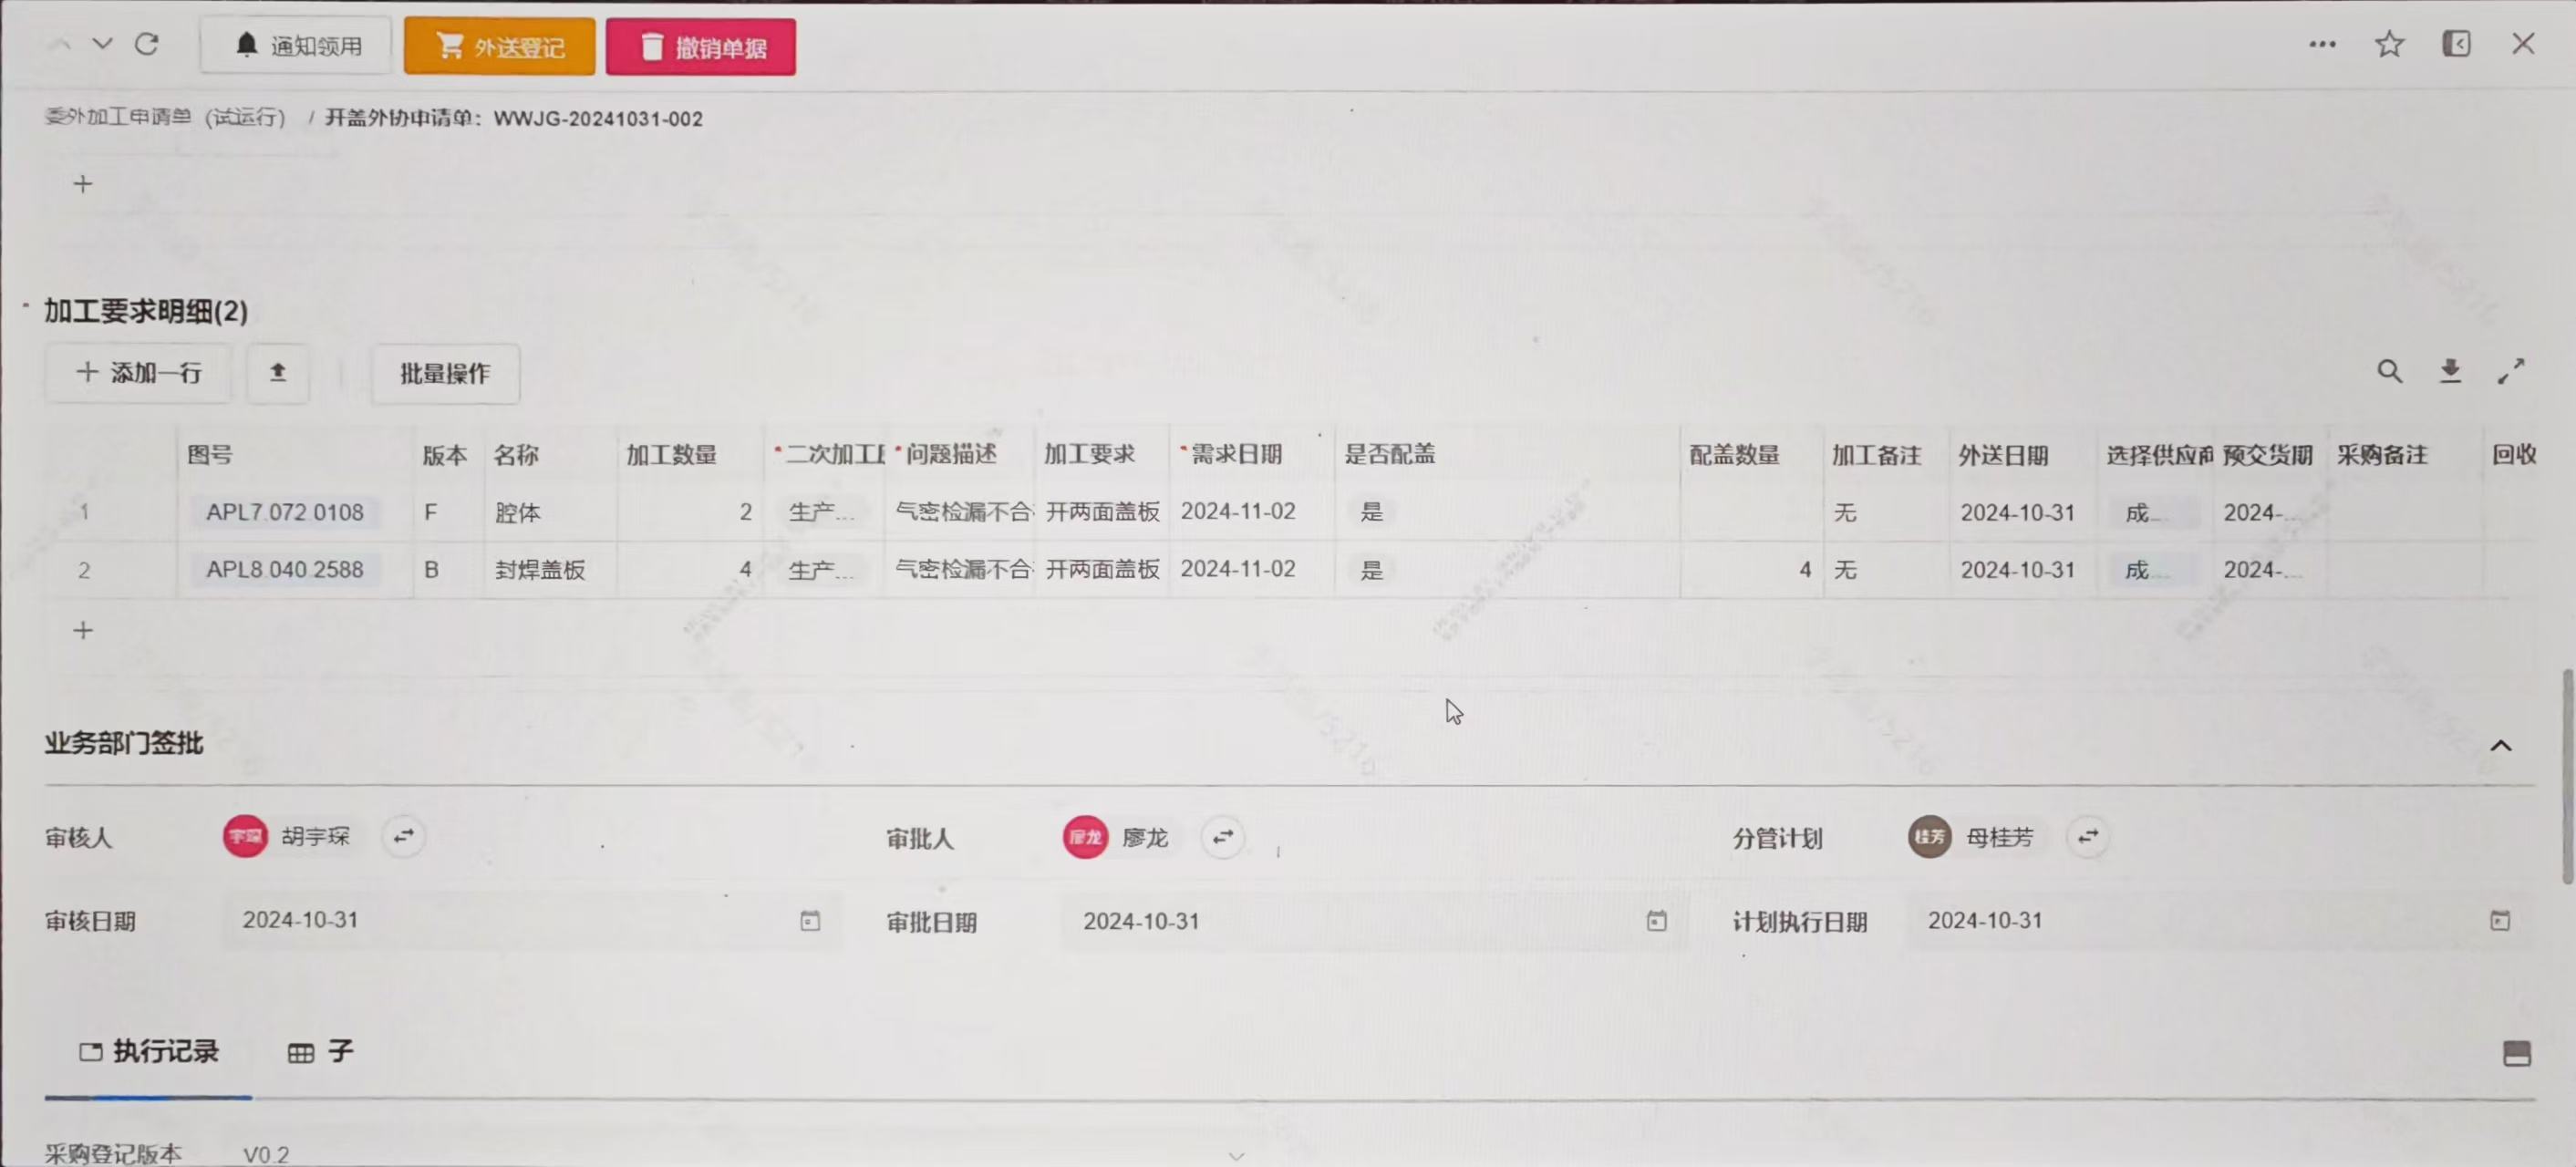The width and height of the screenshot is (2576, 1167).
Task: Switch the approver 廖龙 using the swap icon
Action: coord(1222,837)
